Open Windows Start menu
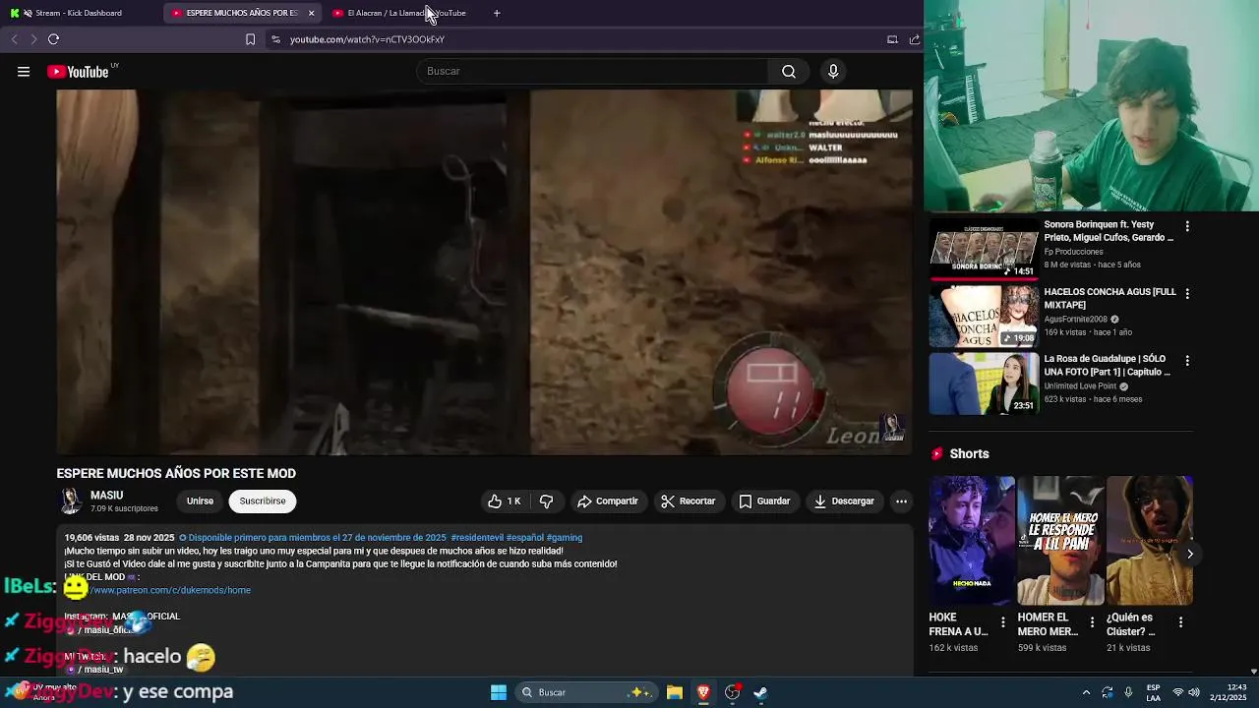 point(499,692)
